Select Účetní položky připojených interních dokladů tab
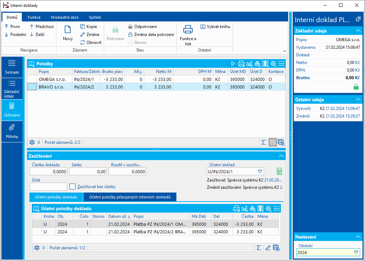This screenshot has width=365, height=261. pos(130,197)
